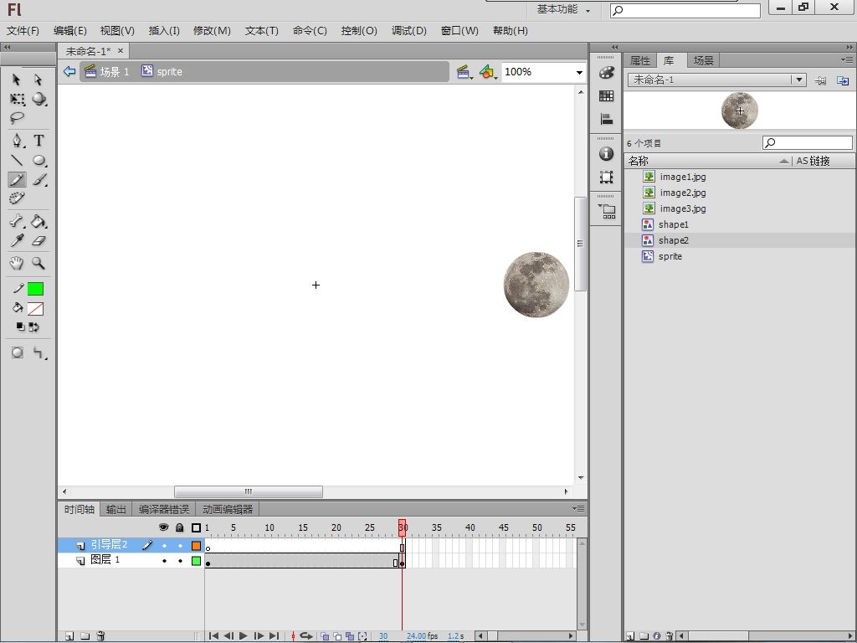This screenshot has height=643, width=857.
Task: Select the Eyedropper tool
Action: [17, 240]
